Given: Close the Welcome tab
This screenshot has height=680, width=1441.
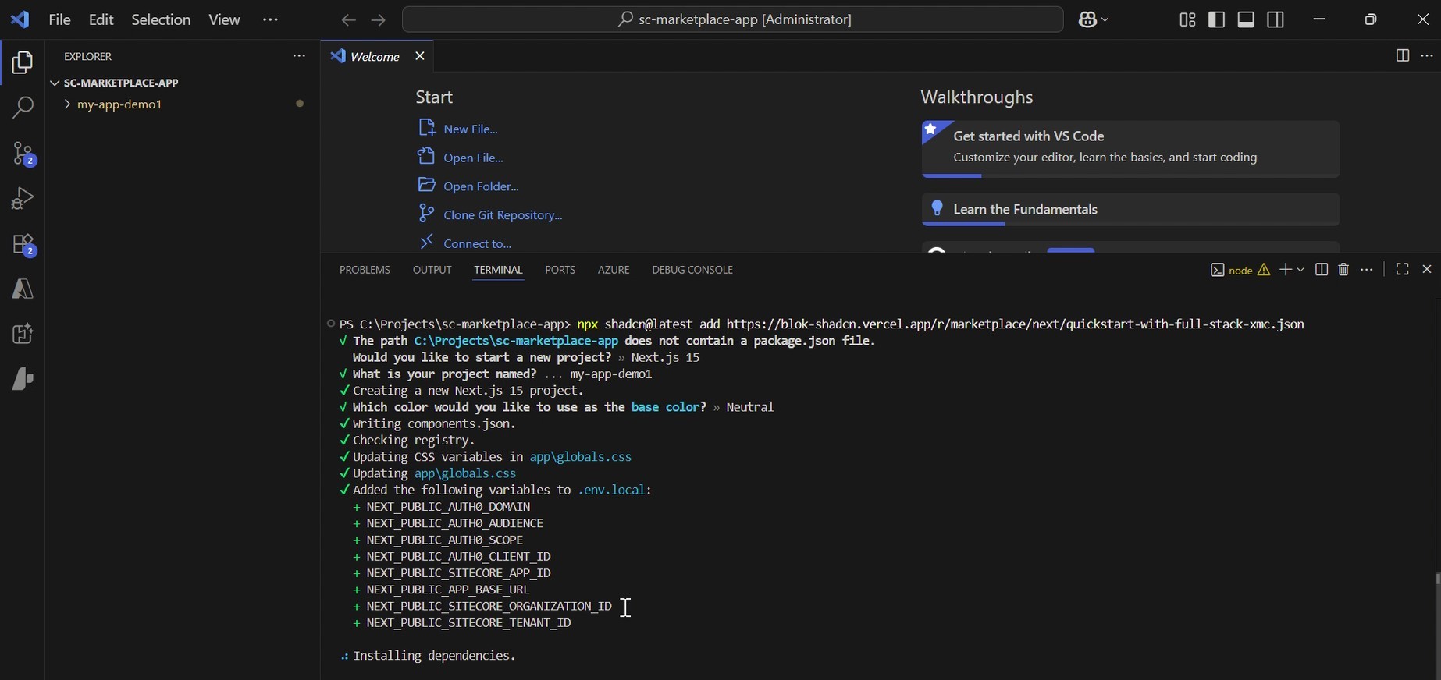Looking at the screenshot, I should click(x=420, y=56).
